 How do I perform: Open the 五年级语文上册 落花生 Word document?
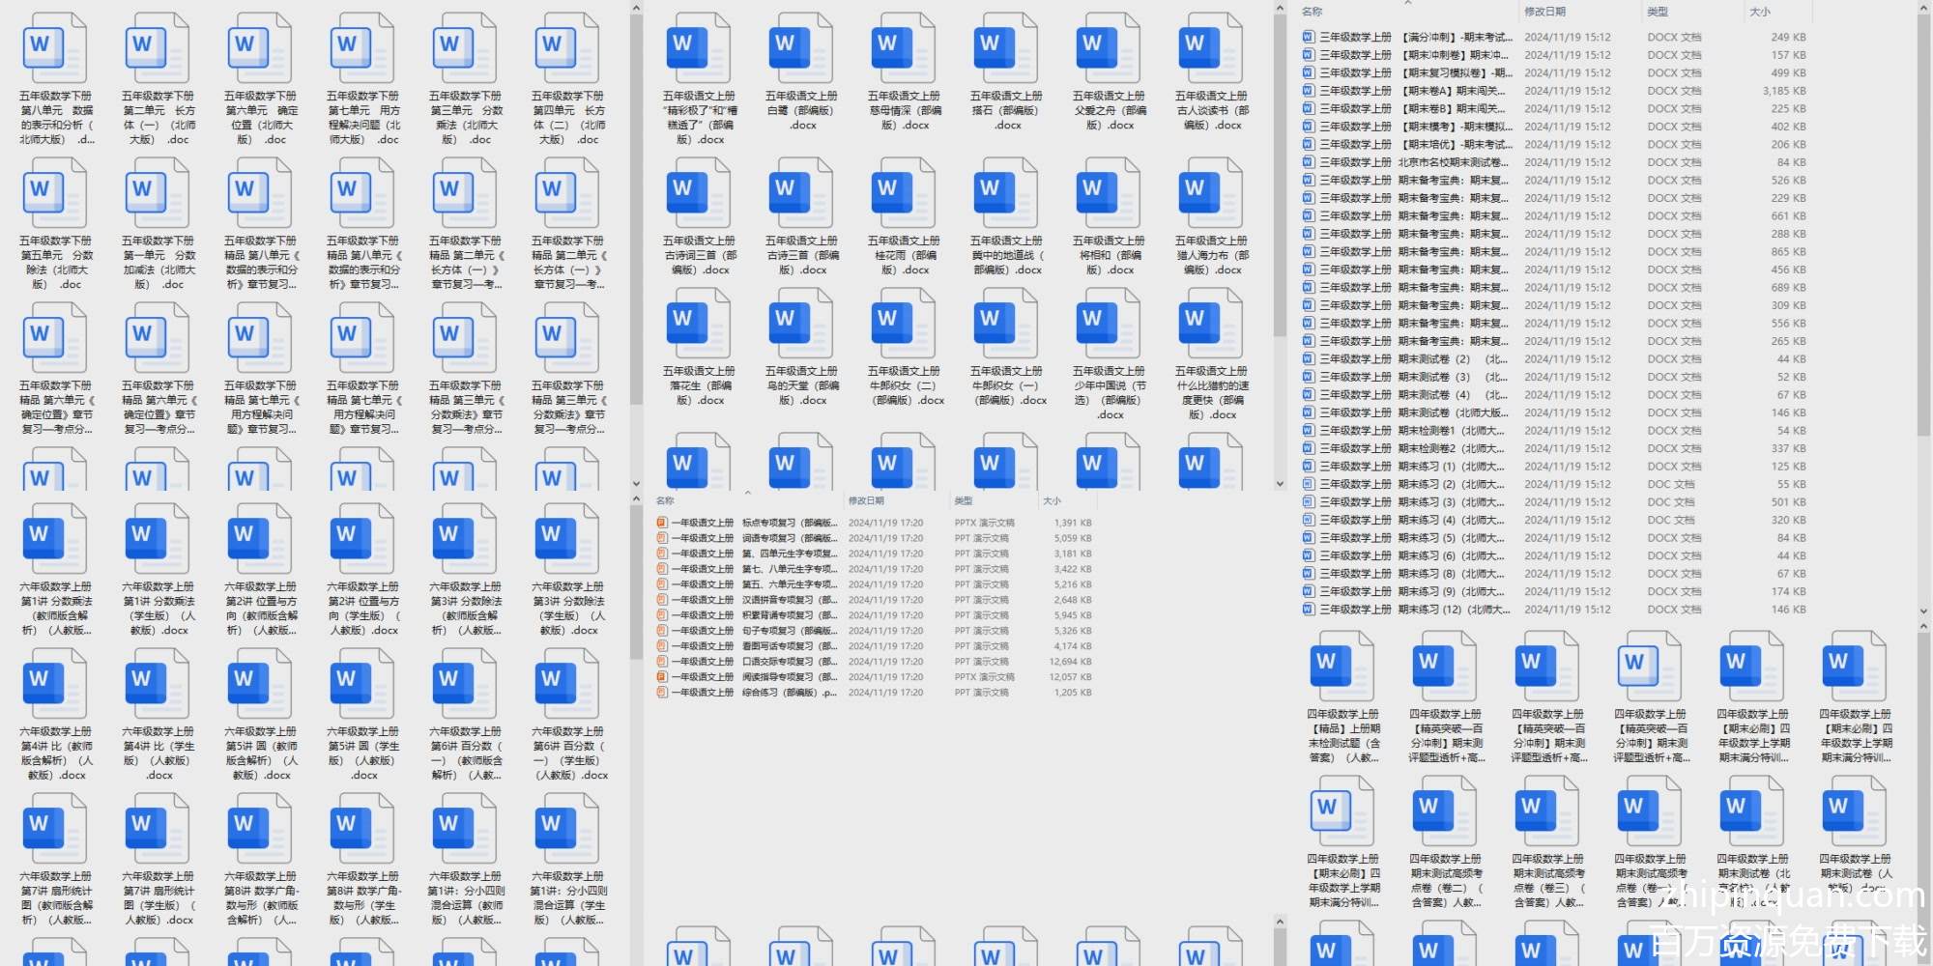[699, 325]
